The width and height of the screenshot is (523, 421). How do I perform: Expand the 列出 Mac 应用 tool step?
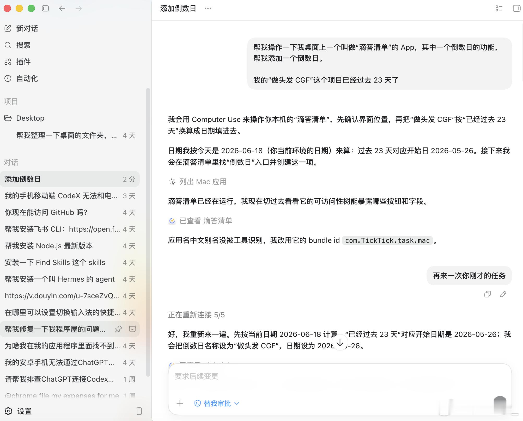click(197, 182)
